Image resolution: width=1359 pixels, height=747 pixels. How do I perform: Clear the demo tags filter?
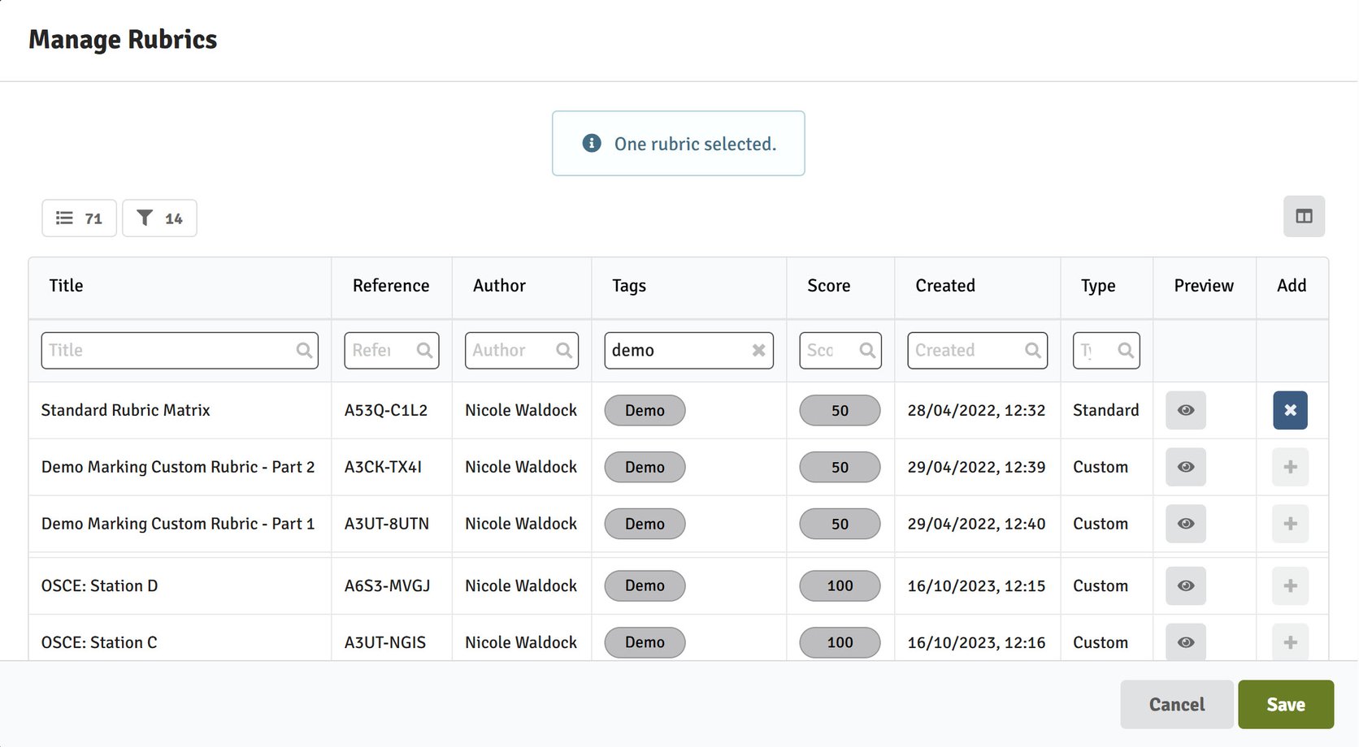758,350
